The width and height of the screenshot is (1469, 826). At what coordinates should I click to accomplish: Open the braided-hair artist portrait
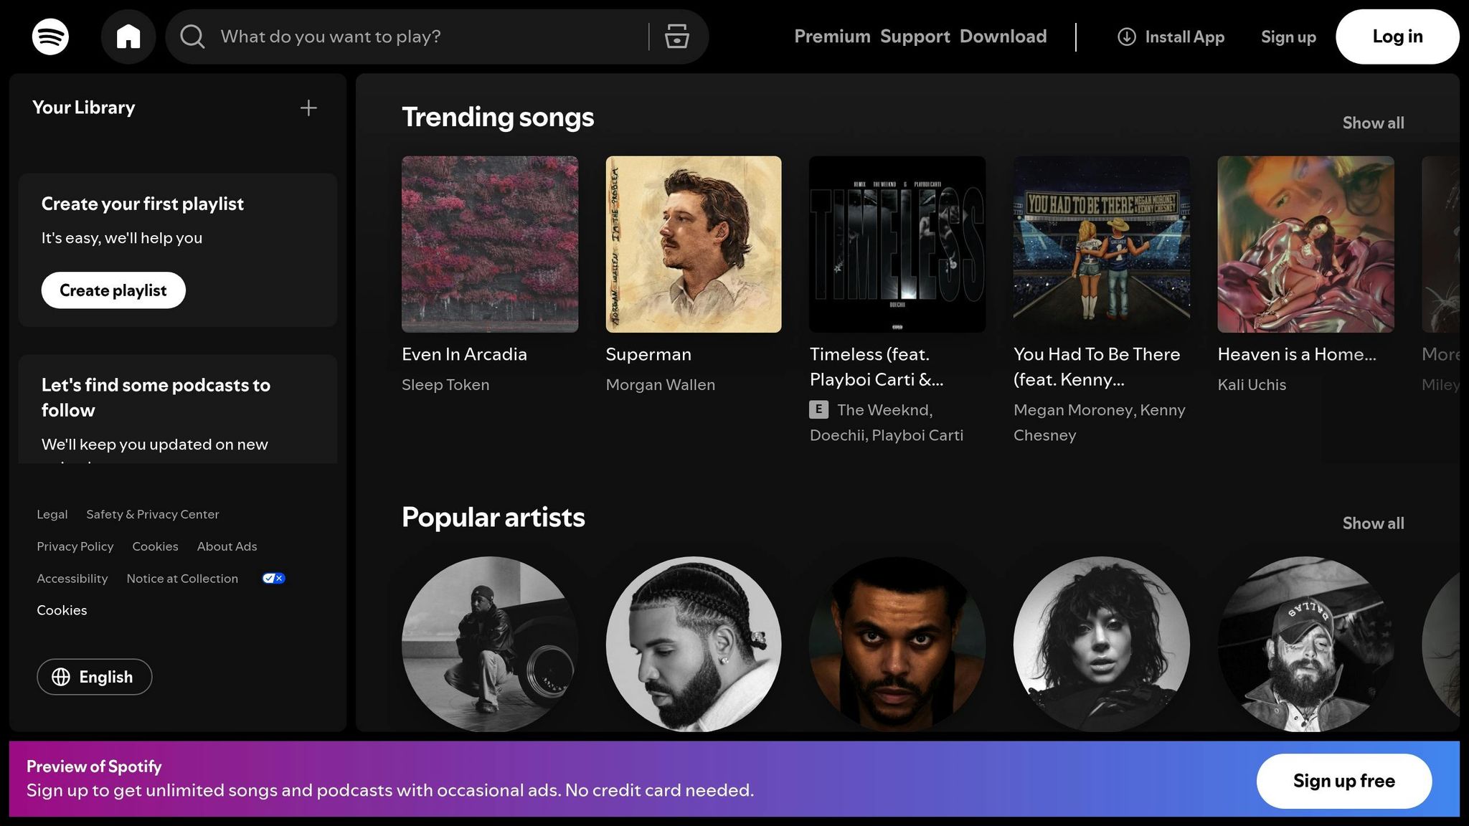694,644
